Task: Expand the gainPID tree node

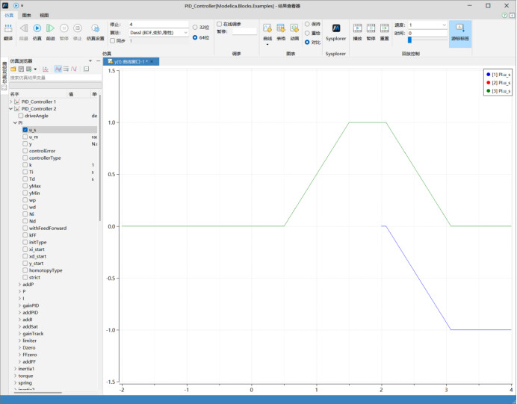Action: click(x=19, y=305)
